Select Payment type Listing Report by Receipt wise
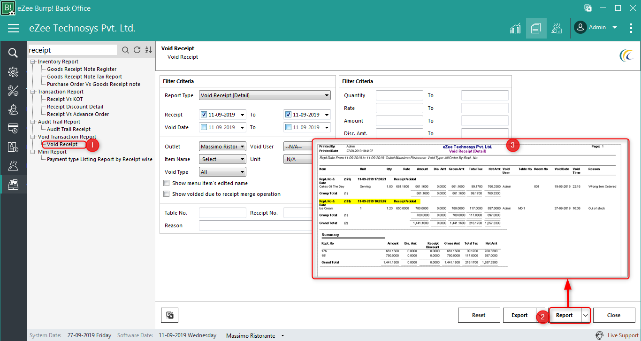This screenshot has height=341, width=641. (x=99, y=159)
